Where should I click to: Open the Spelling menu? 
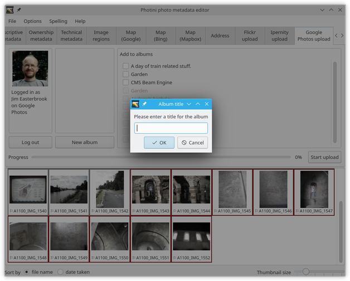point(58,21)
